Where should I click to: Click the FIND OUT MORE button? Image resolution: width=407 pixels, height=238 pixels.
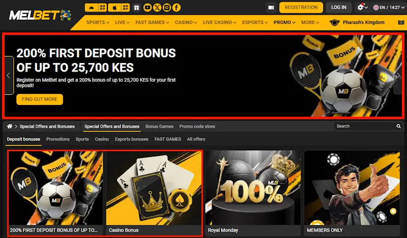[x=40, y=99]
